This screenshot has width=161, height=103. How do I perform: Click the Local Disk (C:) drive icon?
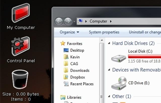pos(119,58)
